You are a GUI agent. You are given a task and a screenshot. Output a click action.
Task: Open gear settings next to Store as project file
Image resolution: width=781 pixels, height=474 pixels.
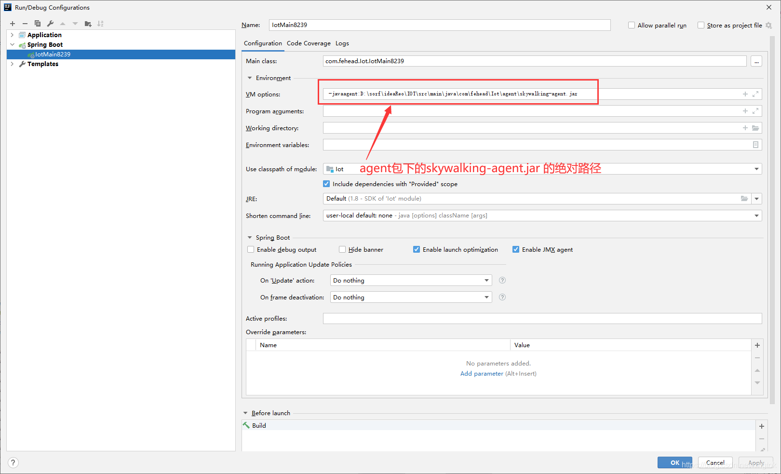[768, 26]
